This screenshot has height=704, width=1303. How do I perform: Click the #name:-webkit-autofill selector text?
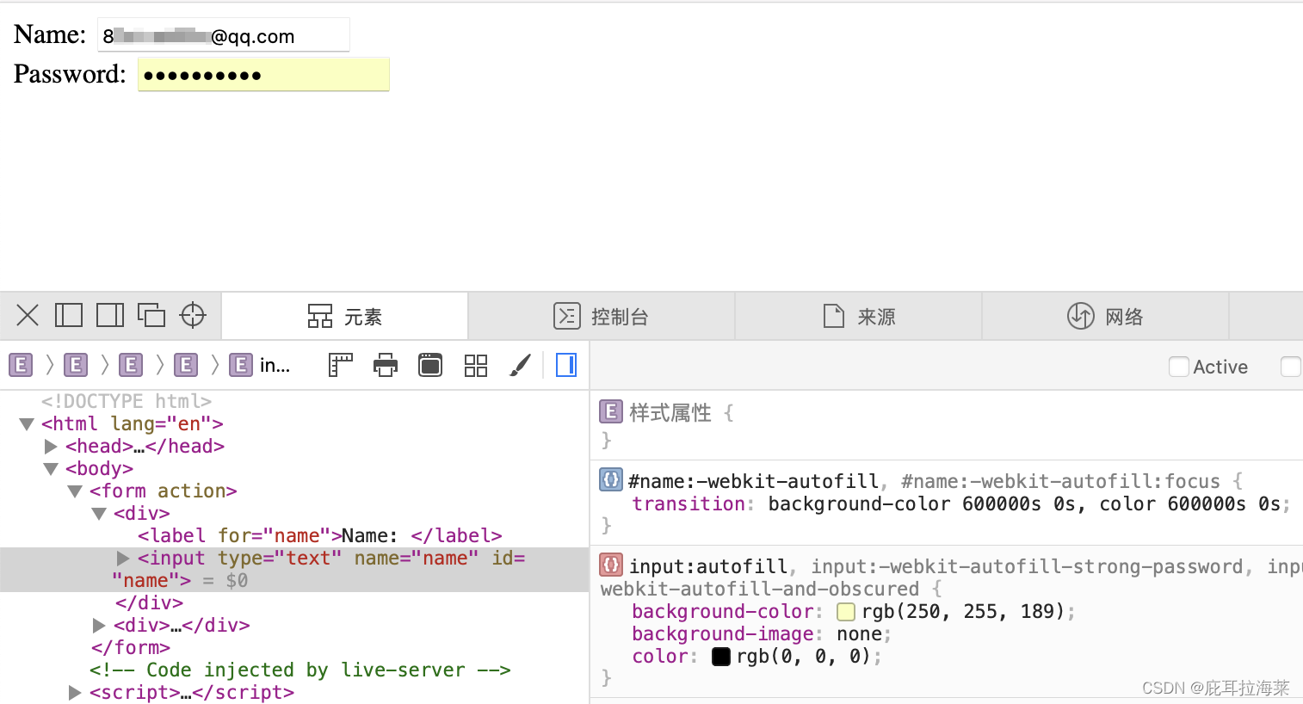(x=753, y=481)
